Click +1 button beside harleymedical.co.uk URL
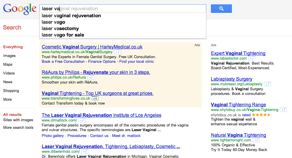The image size is (292, 158). pos(118,52)
